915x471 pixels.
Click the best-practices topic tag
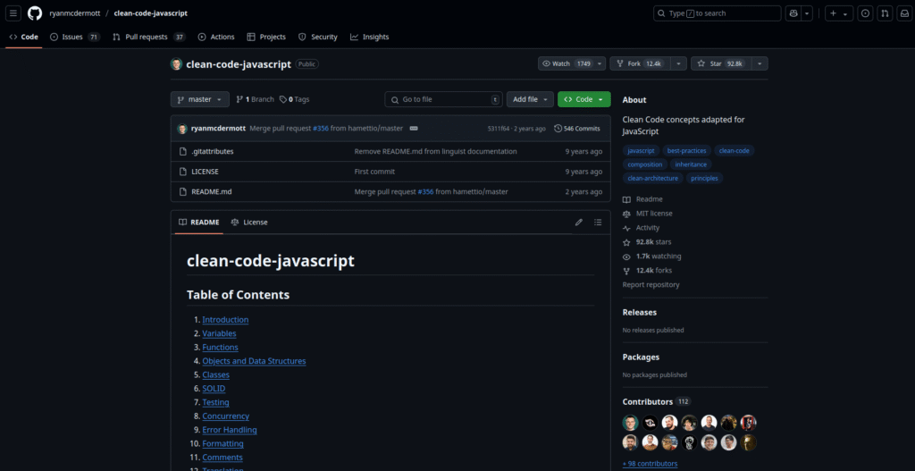click(687, 150)
